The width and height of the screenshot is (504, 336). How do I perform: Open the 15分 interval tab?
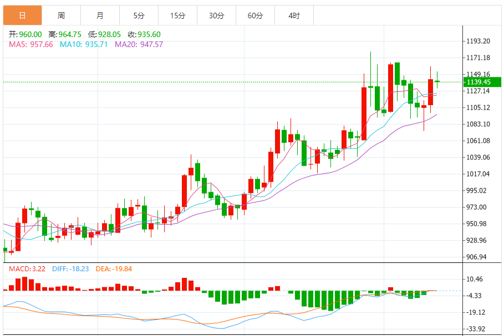point(178,15)
